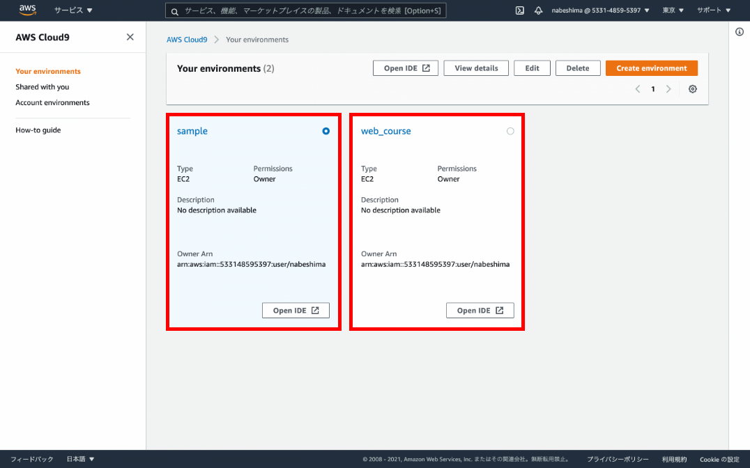
Task: Open environments list preferences gear
Action: click(692, 89)
